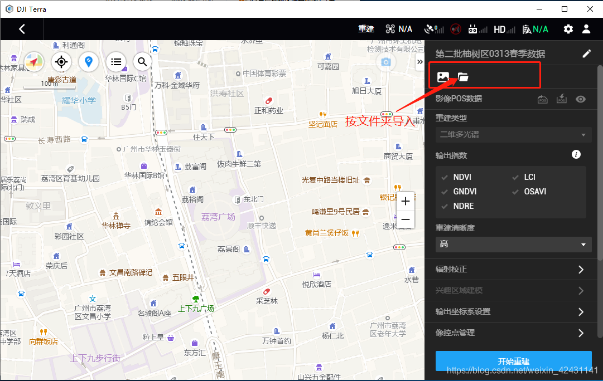
Task: Open the import-by-folder icon
Action: coord(464,77)
